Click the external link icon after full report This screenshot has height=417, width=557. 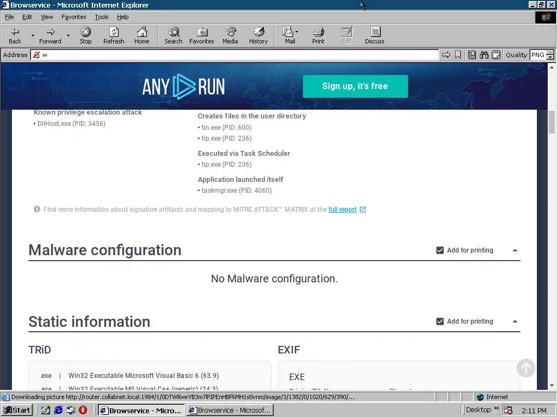(363, 210)
